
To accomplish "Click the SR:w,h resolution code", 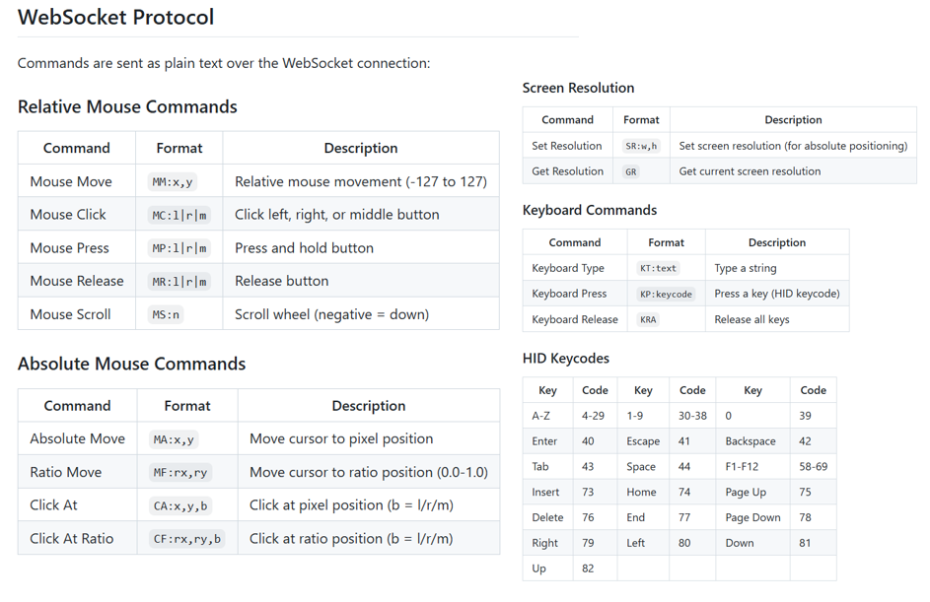I will click(641, 146).
